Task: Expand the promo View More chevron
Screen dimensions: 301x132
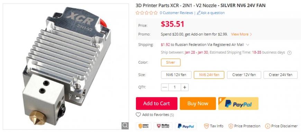Action: pyautogui.click(x=250, y=34)
